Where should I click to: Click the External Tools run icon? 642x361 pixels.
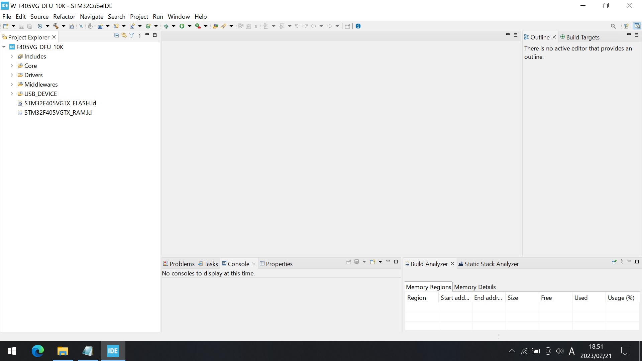click(198, 26)
